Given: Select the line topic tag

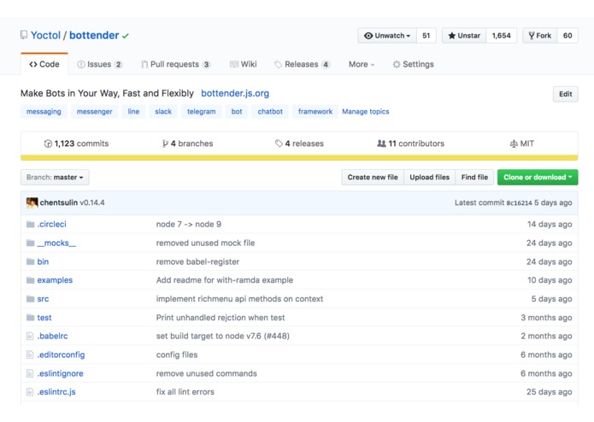Looking at the screenshot, I should point(133,112).
